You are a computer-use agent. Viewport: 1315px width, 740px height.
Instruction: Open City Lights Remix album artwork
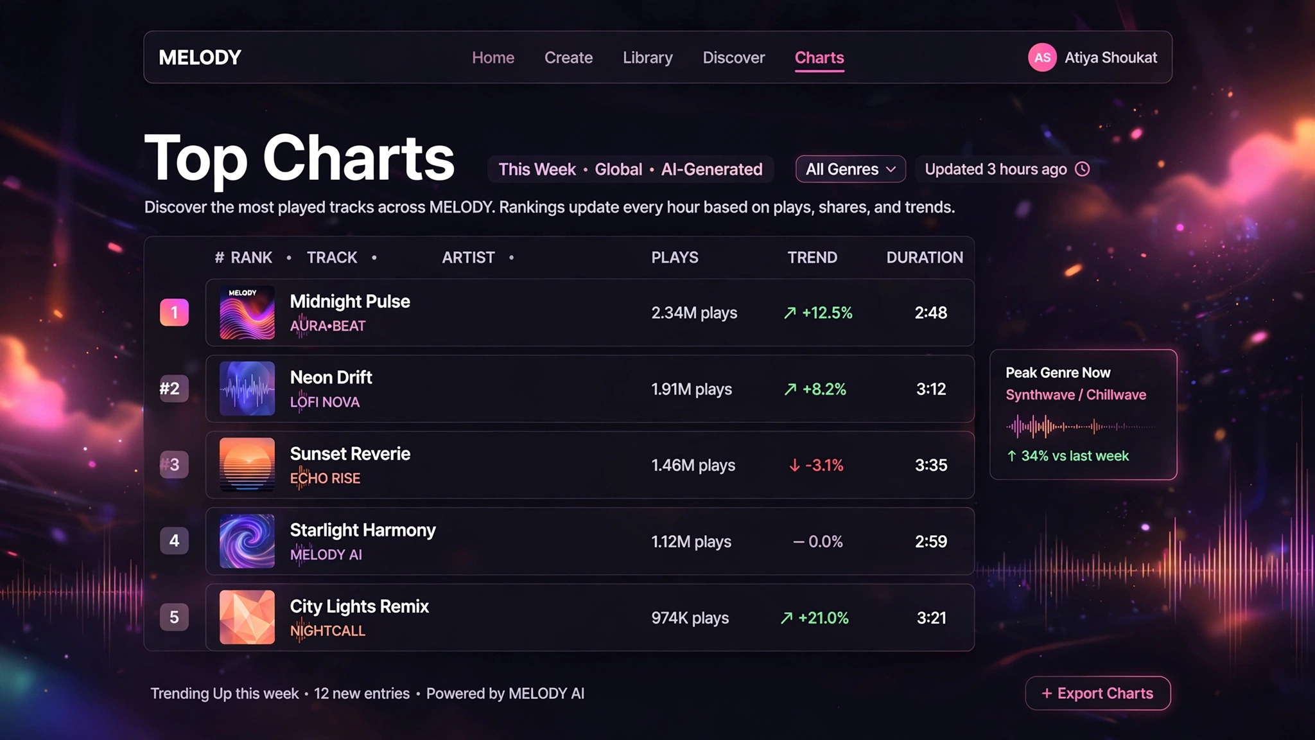247,617
